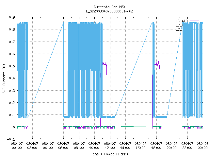Click the 0.6 y-axis tick label
The height and width of the screenshot is (157, 209).
tap(12, 54)
